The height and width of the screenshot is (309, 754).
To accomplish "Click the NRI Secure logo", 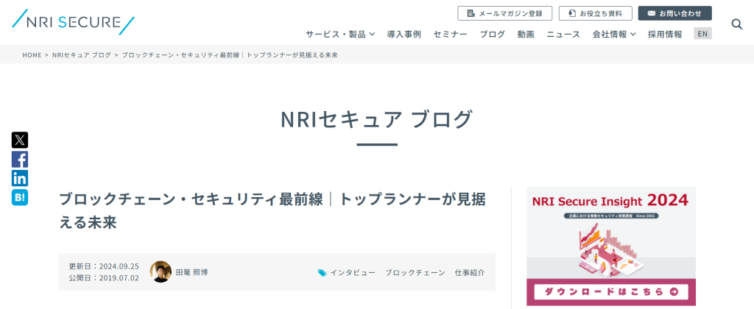I will click(74, 22).
